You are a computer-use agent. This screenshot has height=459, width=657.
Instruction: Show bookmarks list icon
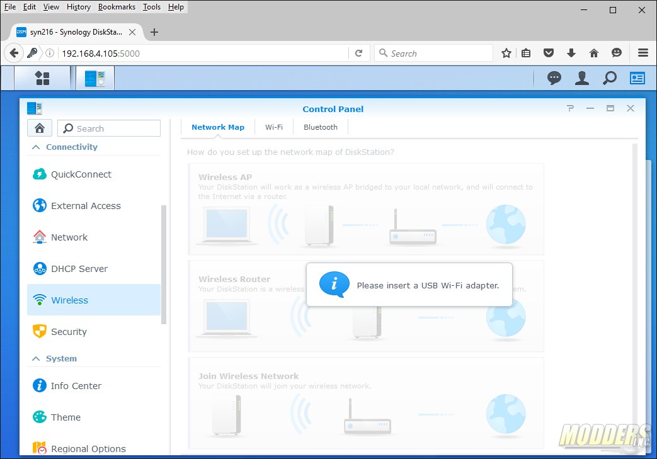pos(526,53)
